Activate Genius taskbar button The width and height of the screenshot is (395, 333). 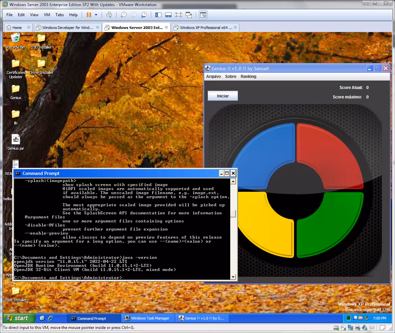coord(203,319)
